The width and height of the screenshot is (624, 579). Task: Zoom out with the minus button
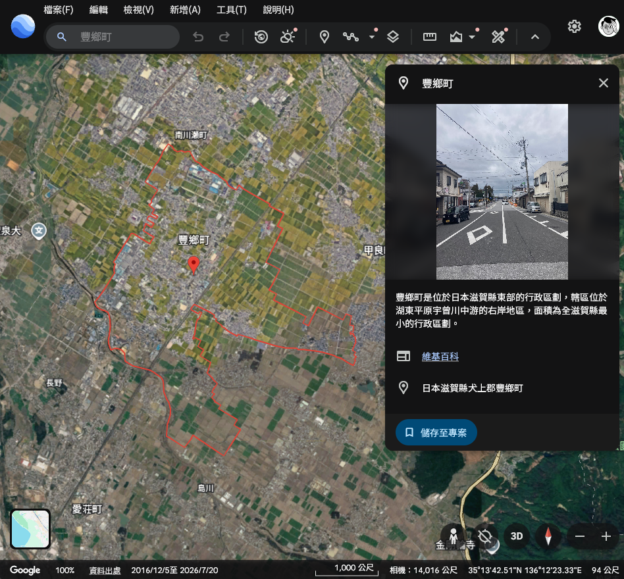[580, 536]
